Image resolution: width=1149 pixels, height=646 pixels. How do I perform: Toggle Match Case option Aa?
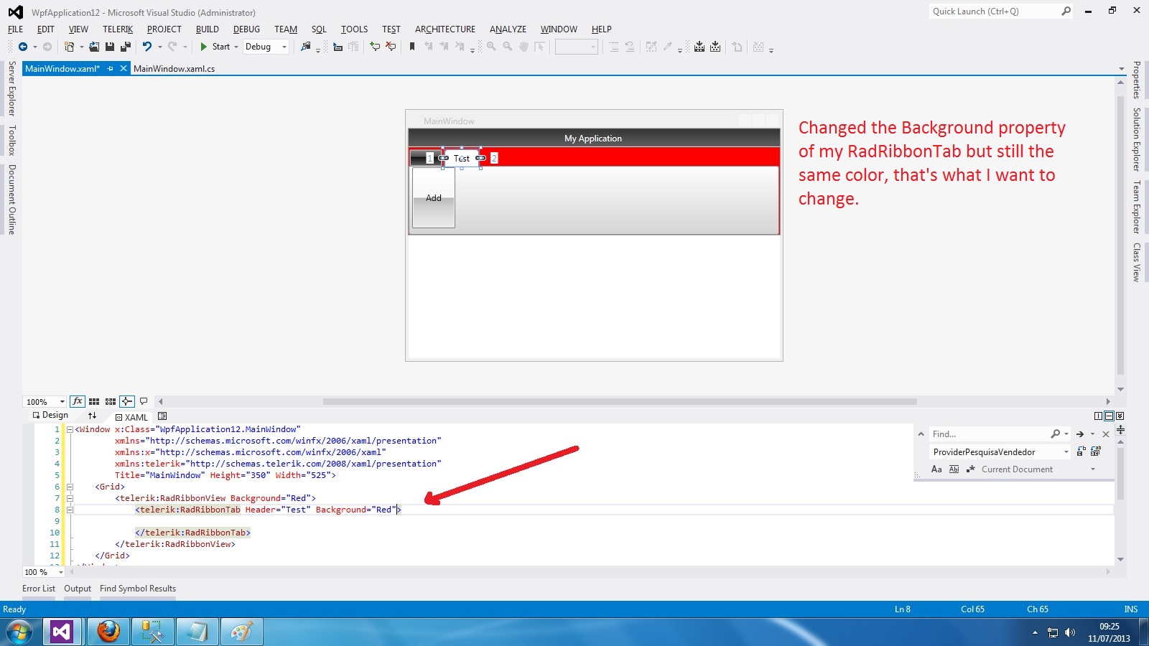[936, 469]
